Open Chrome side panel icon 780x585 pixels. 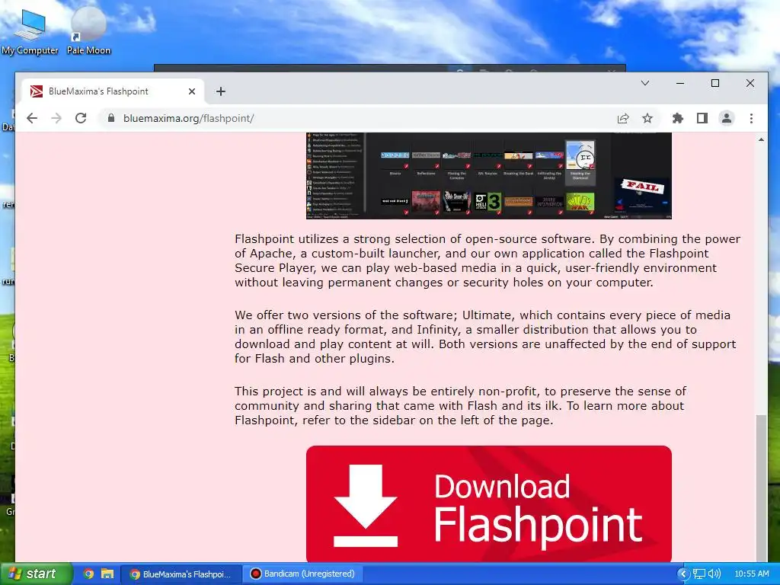point(702,118)
